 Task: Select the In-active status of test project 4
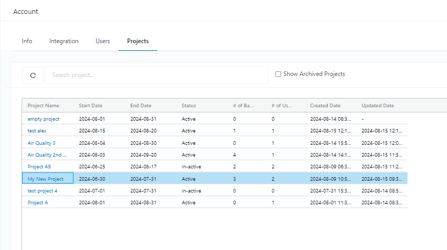191,191
